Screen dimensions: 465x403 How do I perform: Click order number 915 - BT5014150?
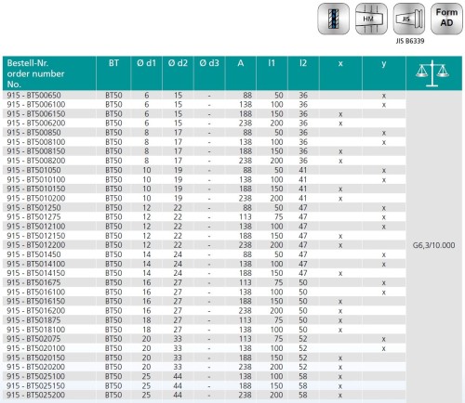click(x=36, y=273)
